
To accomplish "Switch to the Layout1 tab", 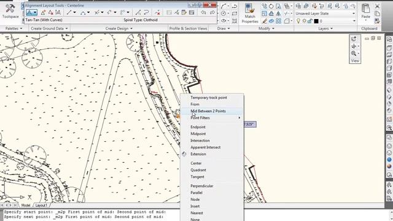I will pyautogui.click(x=41, y=205).
